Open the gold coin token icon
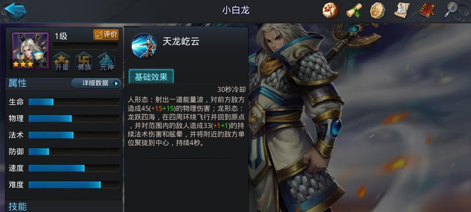Image resolution: width=471 pixels, height=212 pixels. click(378, 11)
